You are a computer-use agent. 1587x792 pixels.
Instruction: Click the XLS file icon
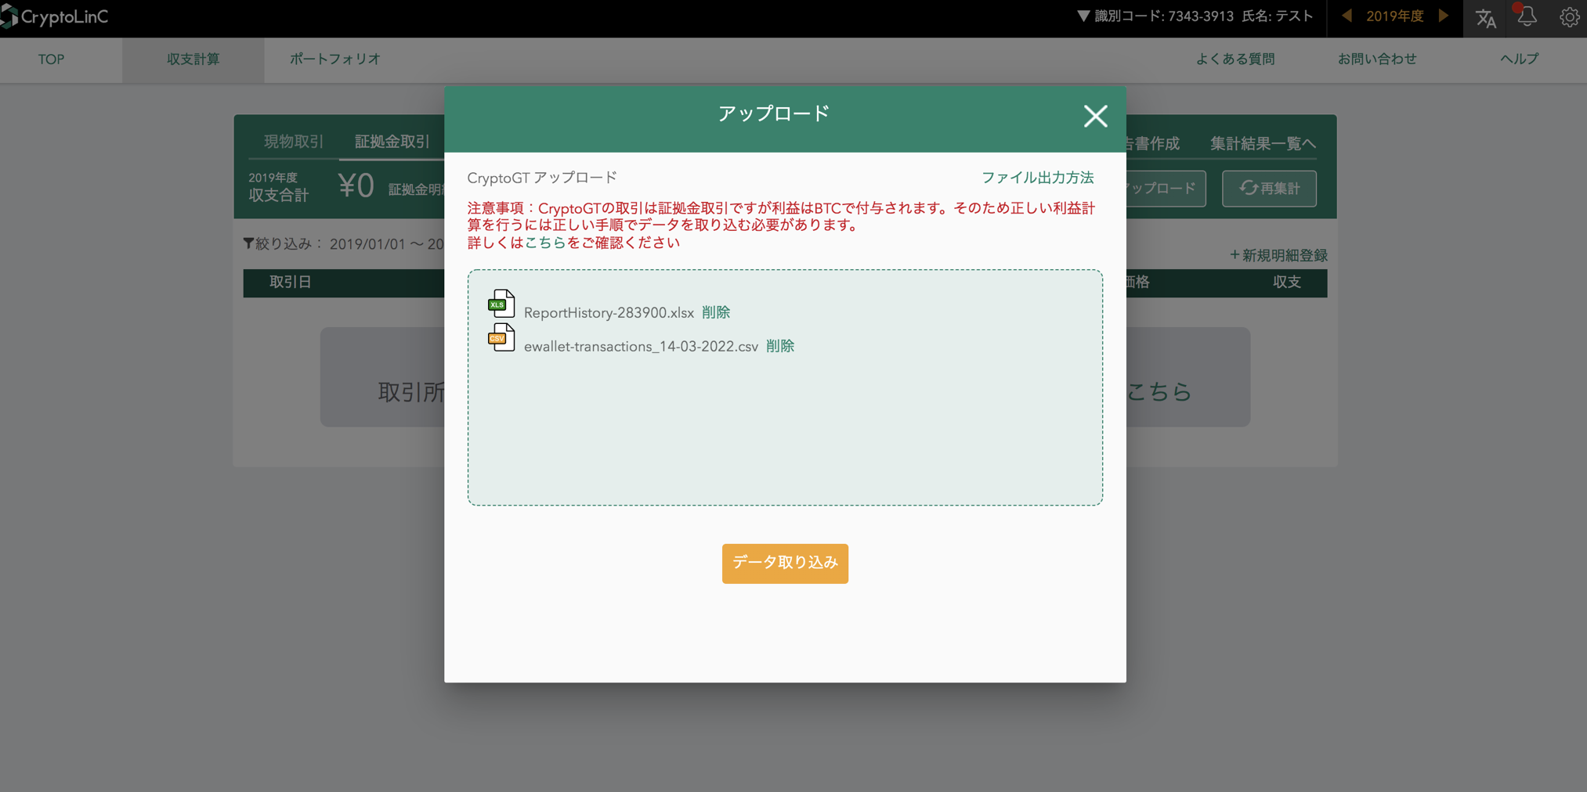501,304
